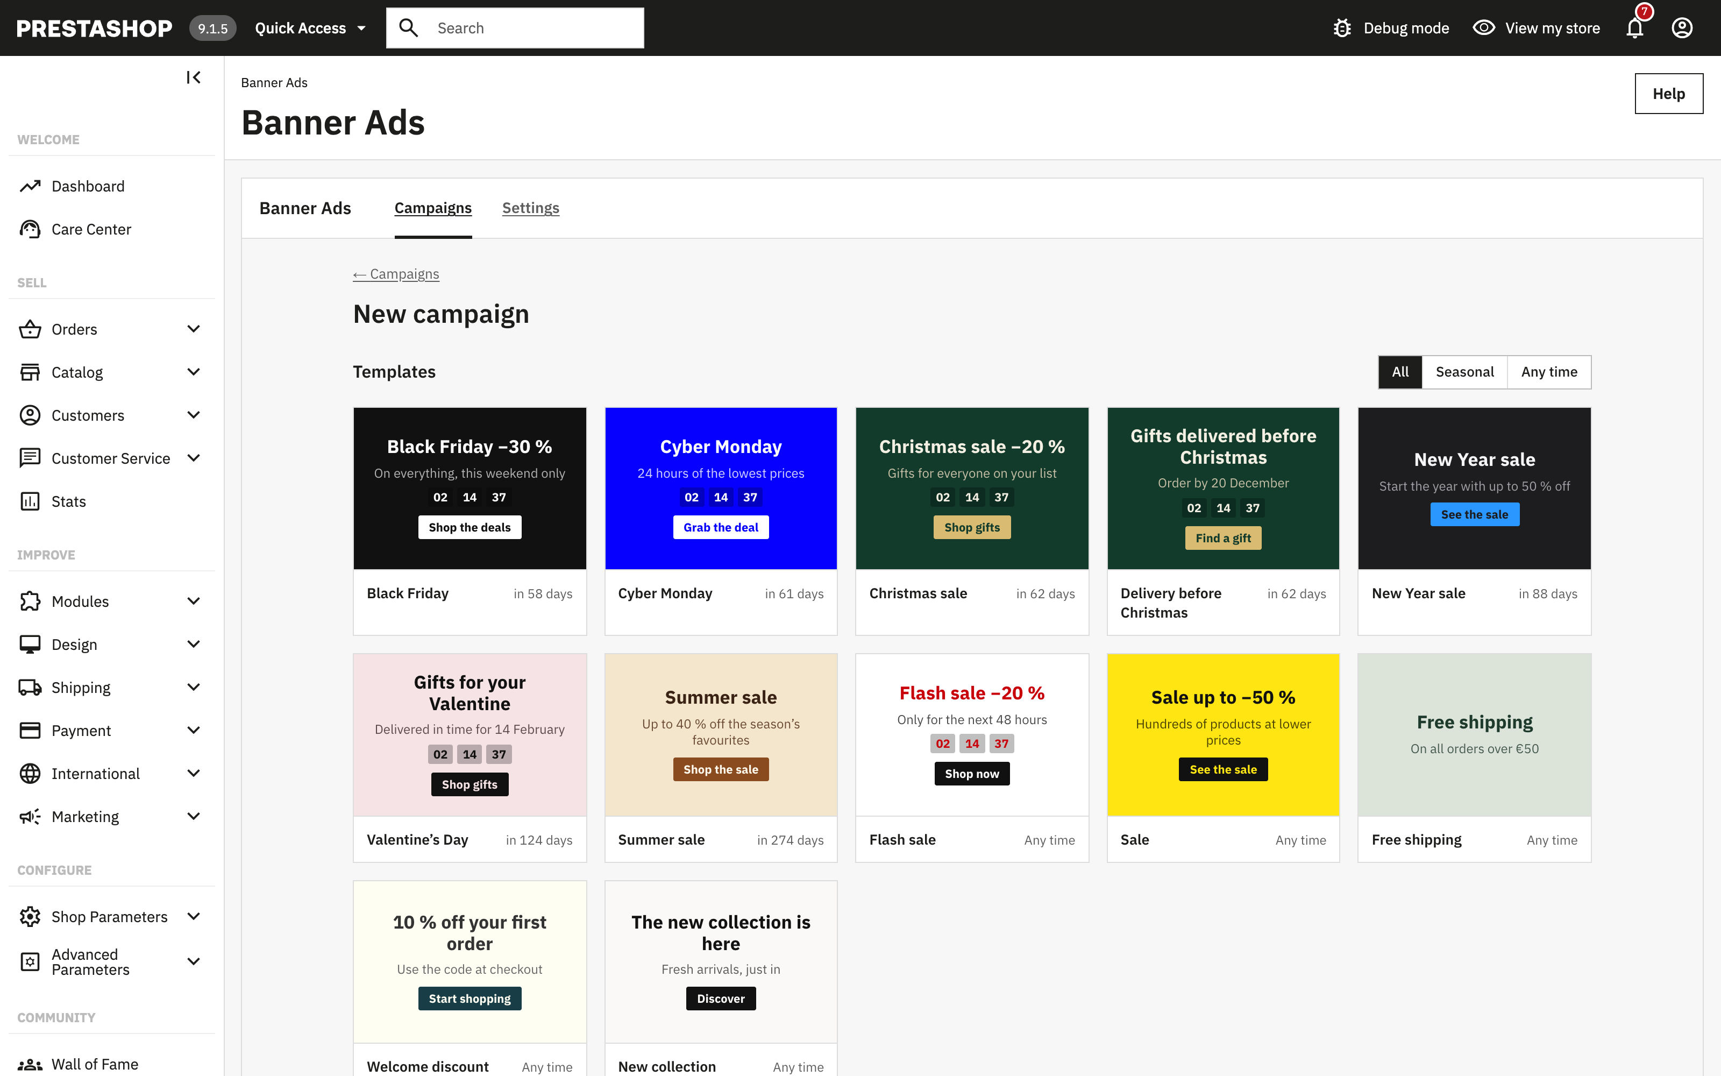1721x1076 pixels.
Task: Click the Wall of Fame people icon
Action: (30, 1065)
